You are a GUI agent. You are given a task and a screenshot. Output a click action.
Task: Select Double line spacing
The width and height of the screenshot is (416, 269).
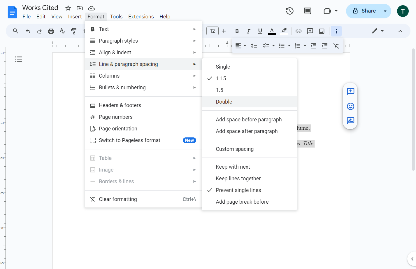click(x=250, y=102)
